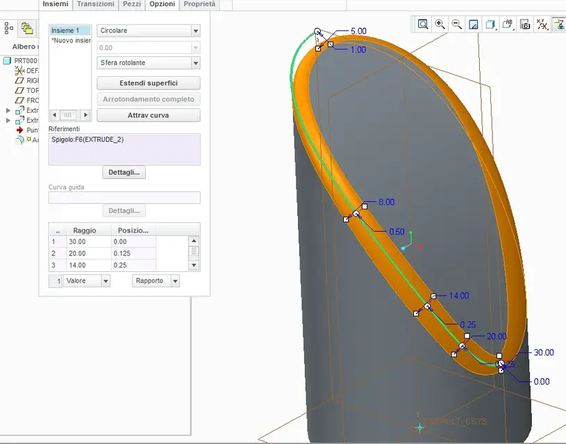Open the display style cube icon

coord(490,24)
